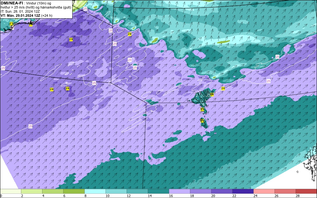Click the 14–16 m/s dark teal legend swatch
The image size is (317, 198).
pos(158,191)
